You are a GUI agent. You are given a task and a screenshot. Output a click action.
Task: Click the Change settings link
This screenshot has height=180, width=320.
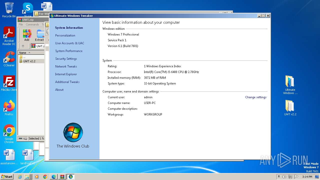coord(256,97)
